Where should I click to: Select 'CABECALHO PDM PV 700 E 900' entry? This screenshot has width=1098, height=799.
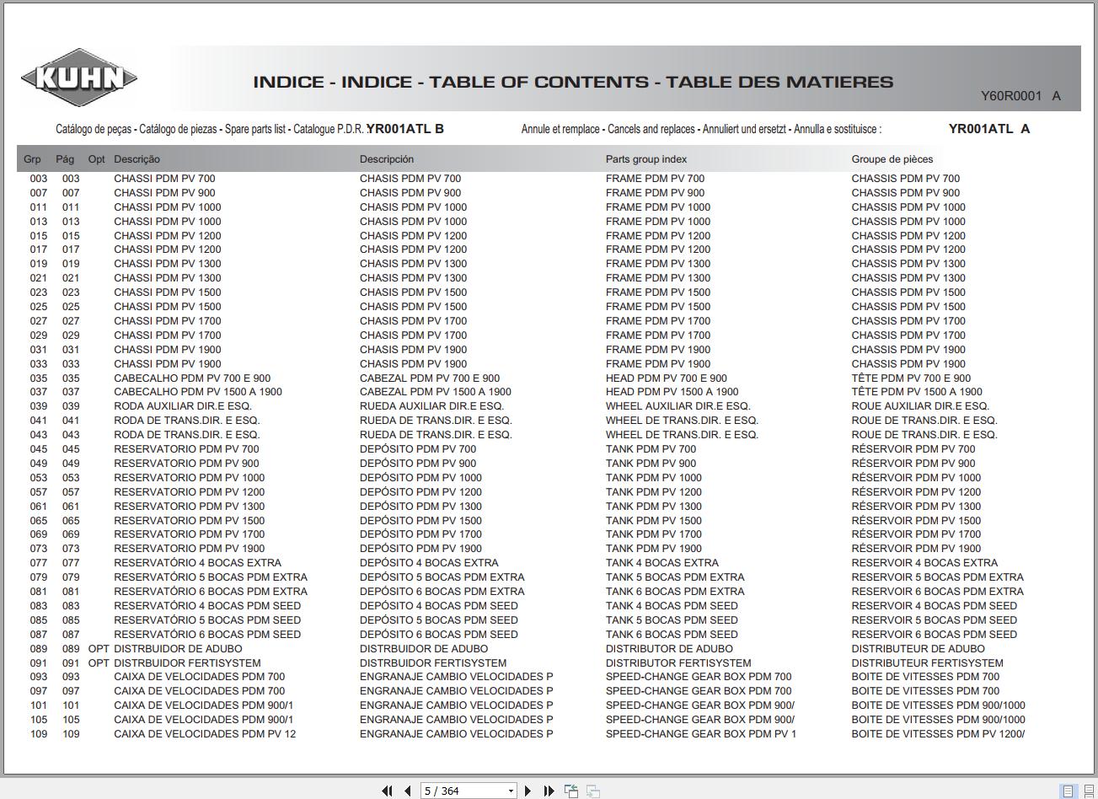click(192, 378)
